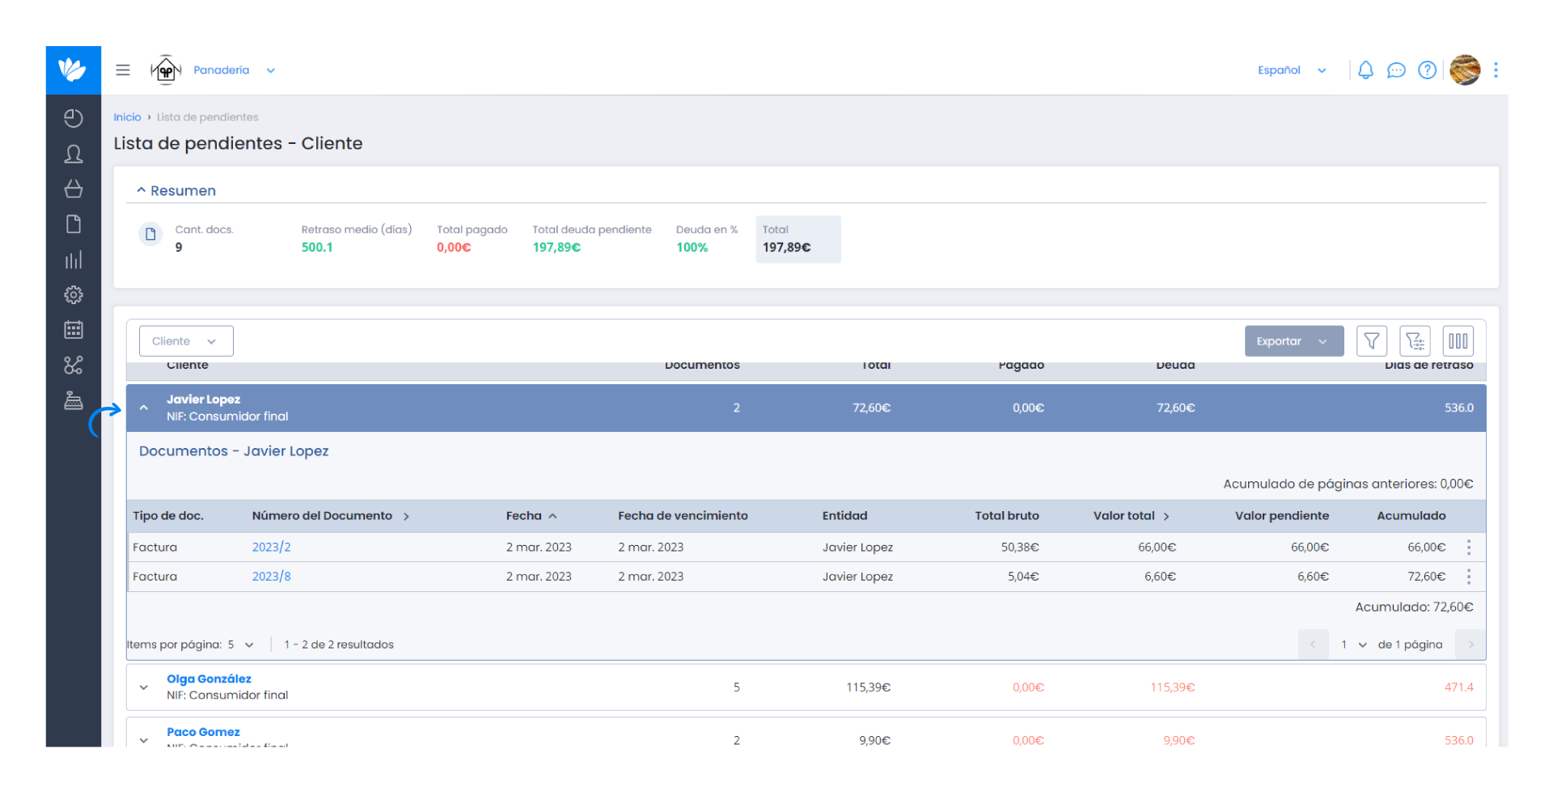Click the 100% Deuda value
The height and width of the screenshot is (791, 1553).
[692, 247]
